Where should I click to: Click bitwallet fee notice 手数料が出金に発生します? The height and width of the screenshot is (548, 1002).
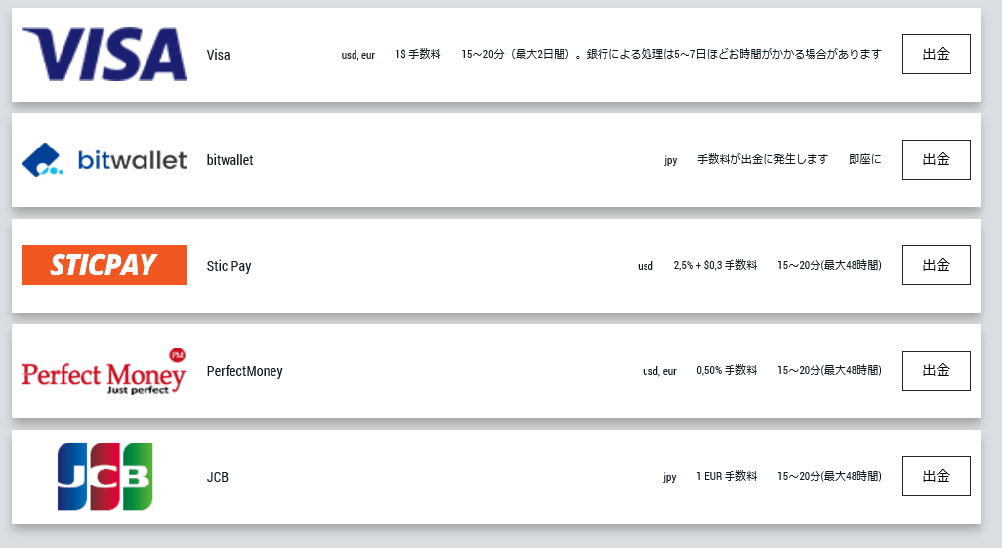(763, 159)
